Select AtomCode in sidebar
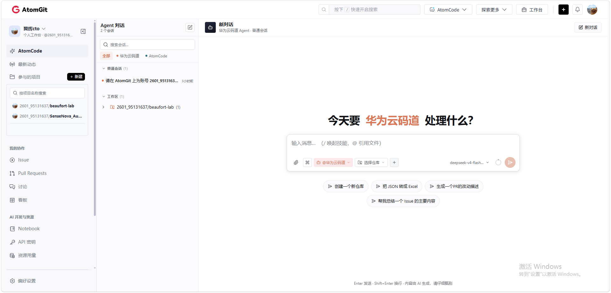 [x=47, y=51]
